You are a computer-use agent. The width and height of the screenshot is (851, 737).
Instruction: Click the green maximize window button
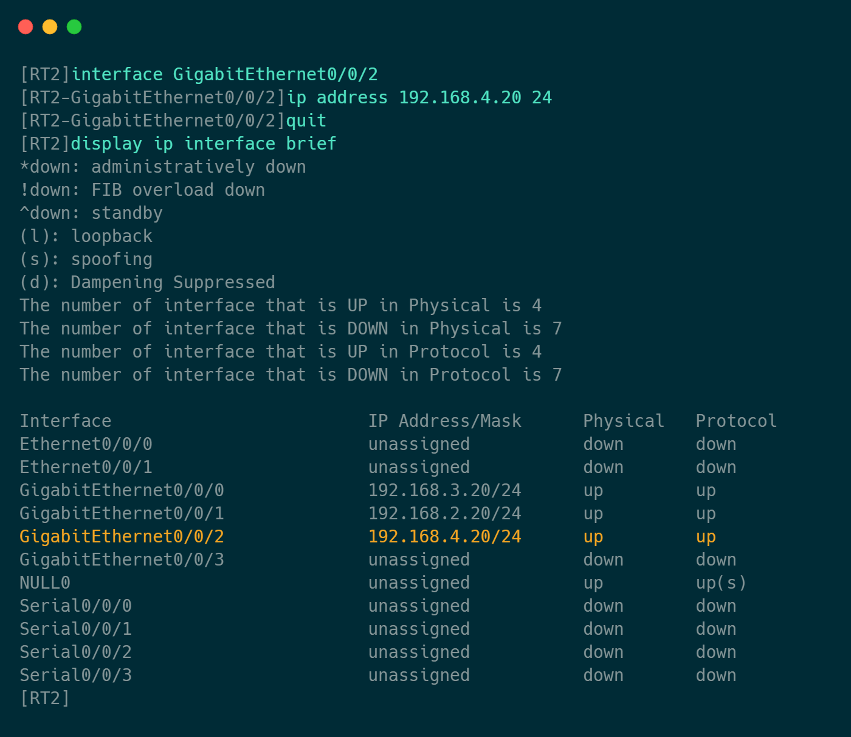74,27
